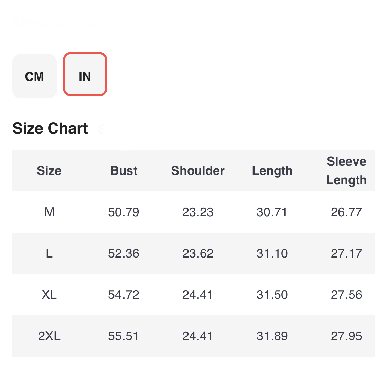
Task: Click length value 31.50 for XL
Action: coord(272,295)
